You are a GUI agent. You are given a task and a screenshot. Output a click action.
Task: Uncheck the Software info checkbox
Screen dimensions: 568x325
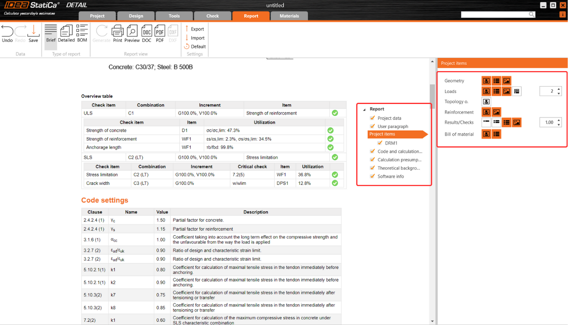pyautogui.click(x=372, y=176)
